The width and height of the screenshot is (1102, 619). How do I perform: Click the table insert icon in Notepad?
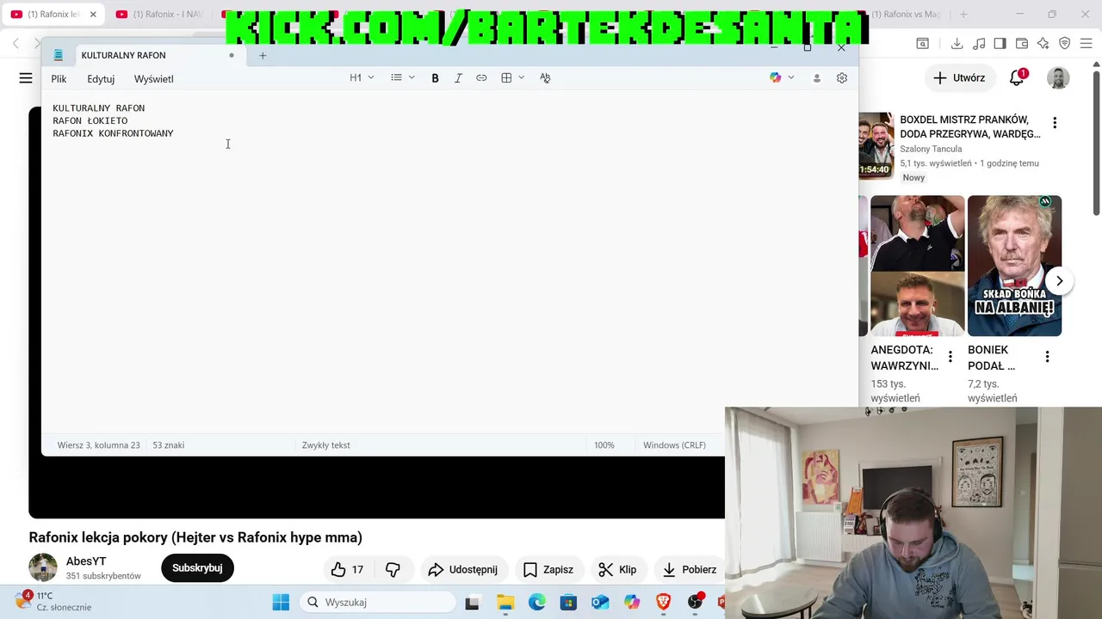click(x=506, y=78)
